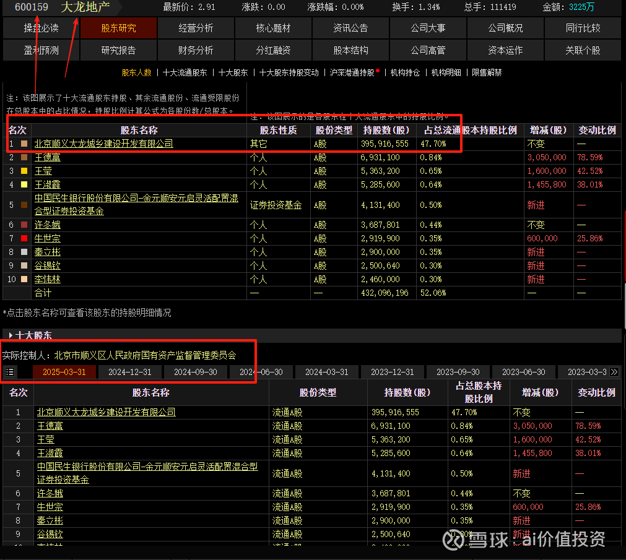The image size is (626, 560).
Task: Switch to the 同行比较 tab
Action: [x=583, y=28]
